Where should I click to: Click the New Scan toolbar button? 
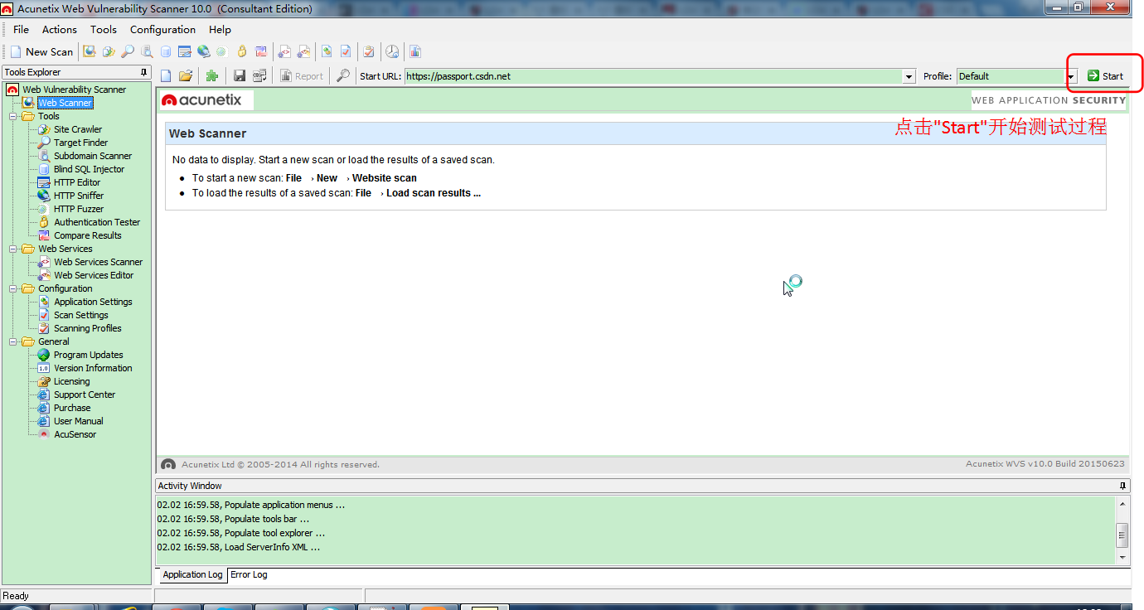(x=41, y=51)
